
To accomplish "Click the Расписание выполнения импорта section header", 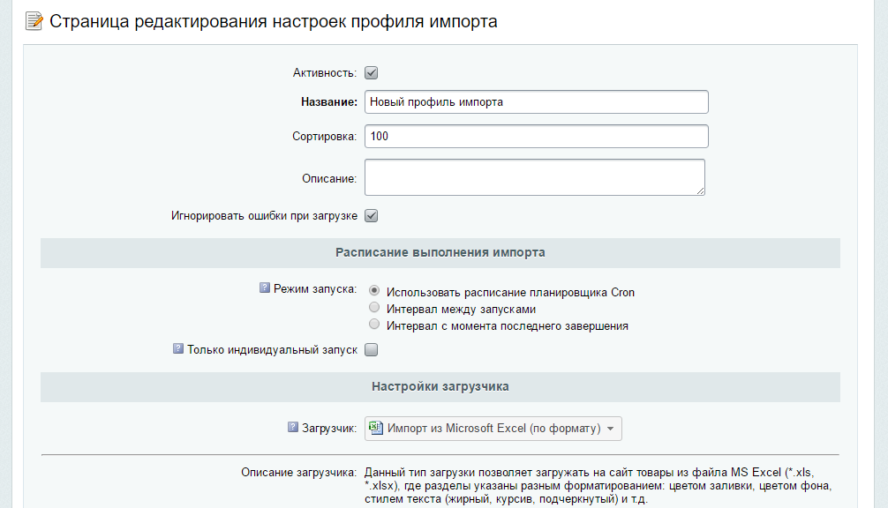I will [x=440, y=253].
